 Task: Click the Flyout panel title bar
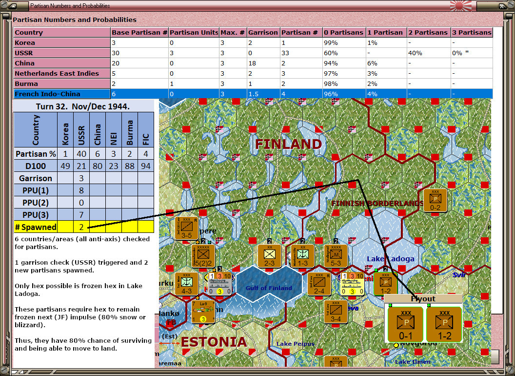pyautogui.click(x=423, y=299)
